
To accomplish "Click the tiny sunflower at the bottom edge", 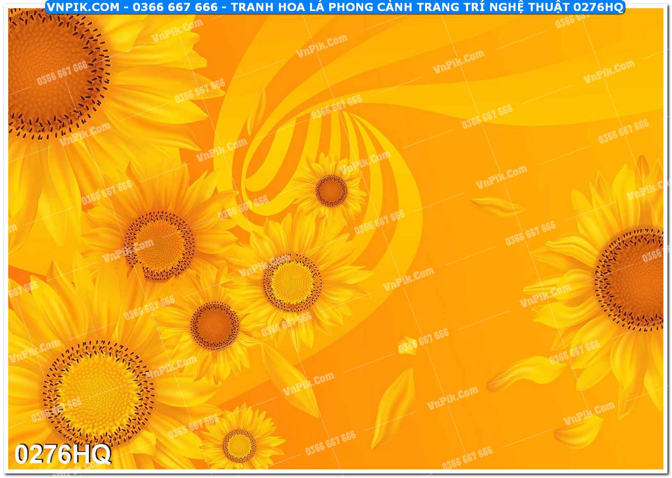I will [239, 444].
